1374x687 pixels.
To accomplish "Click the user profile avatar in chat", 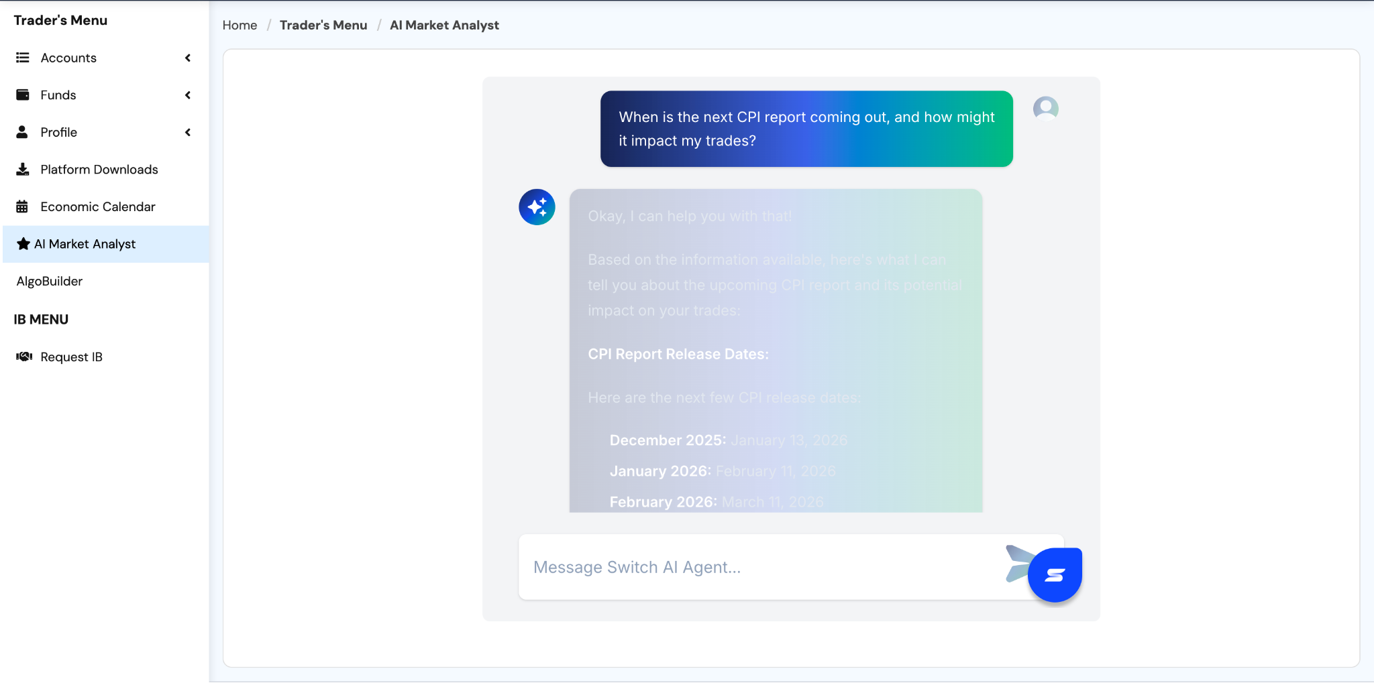I will point(1045,107).
